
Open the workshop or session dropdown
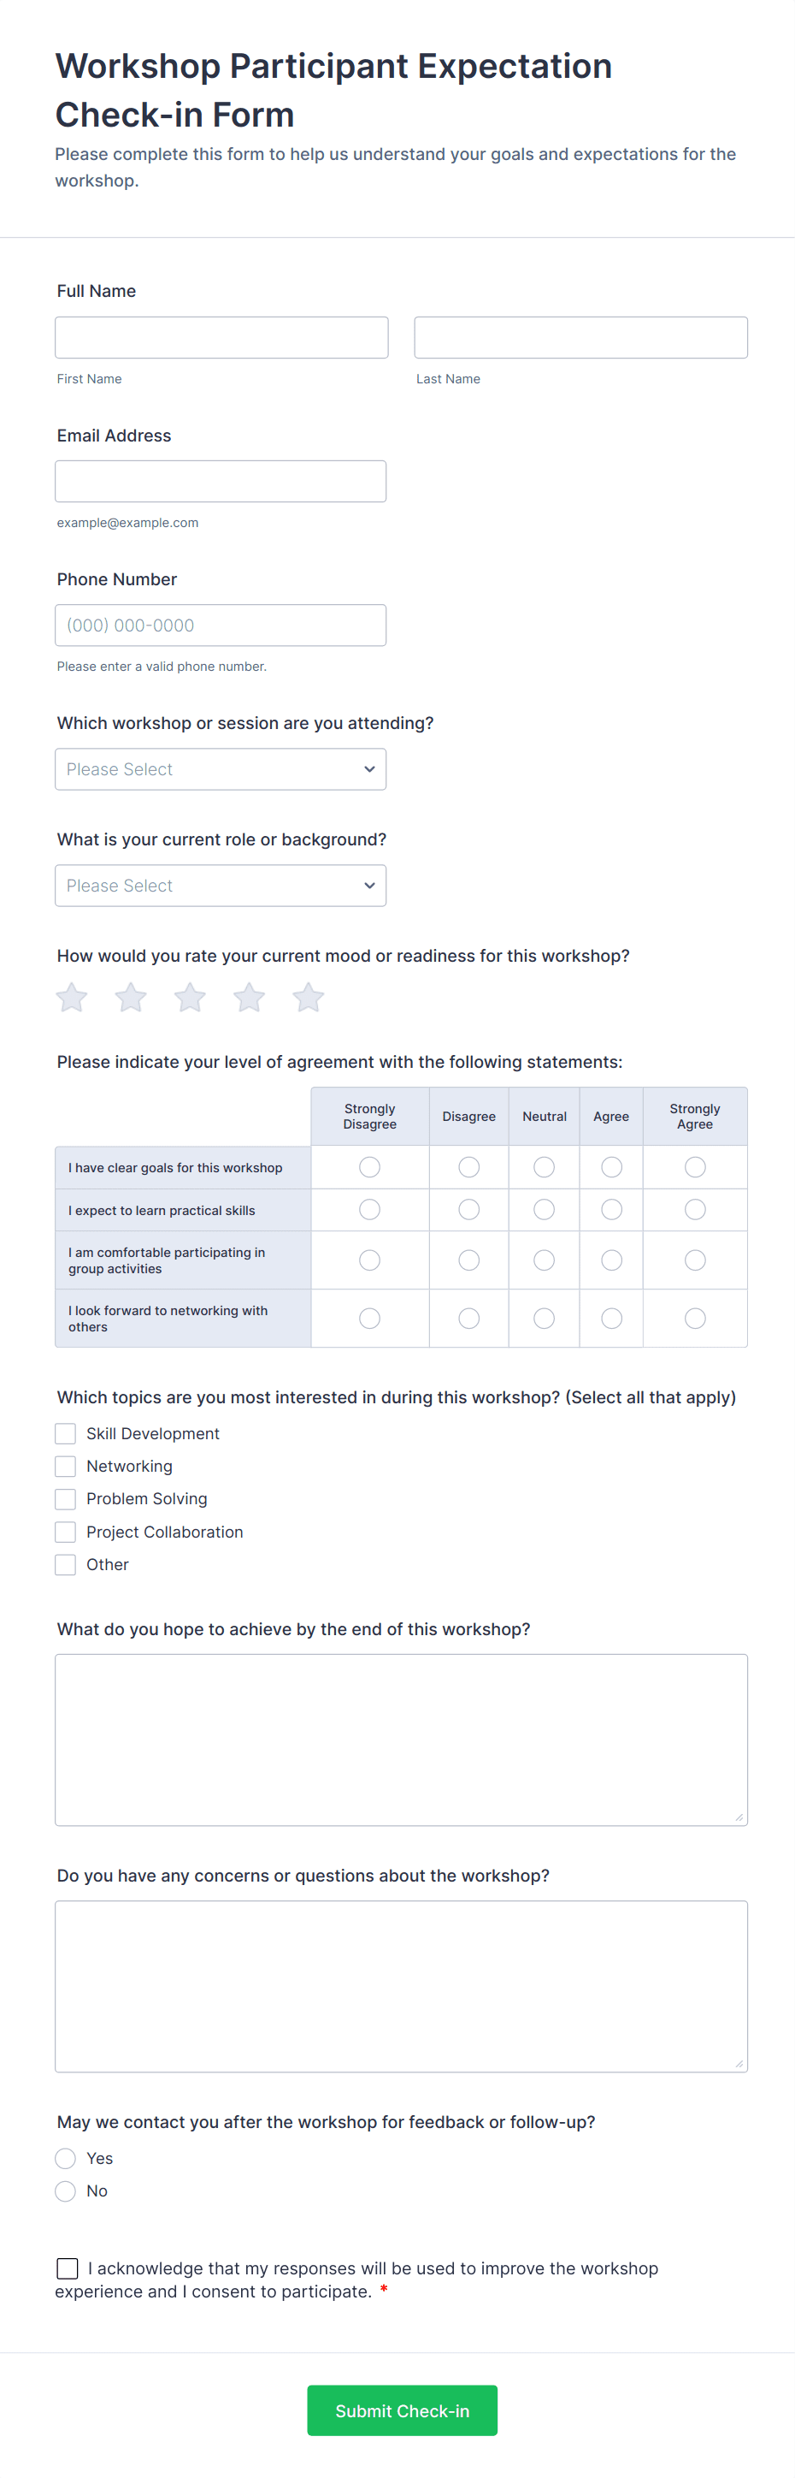pyautogui.click(x=221, y=769)
